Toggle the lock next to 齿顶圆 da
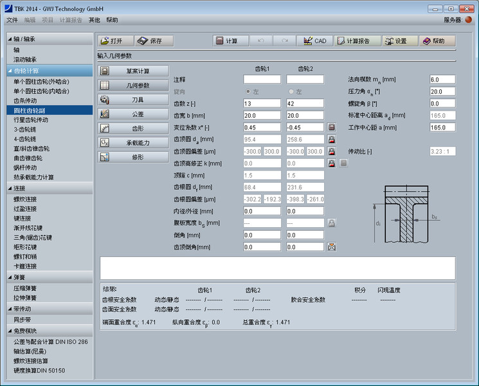This screenshot has height=386, width=479. tap(332, 139)
